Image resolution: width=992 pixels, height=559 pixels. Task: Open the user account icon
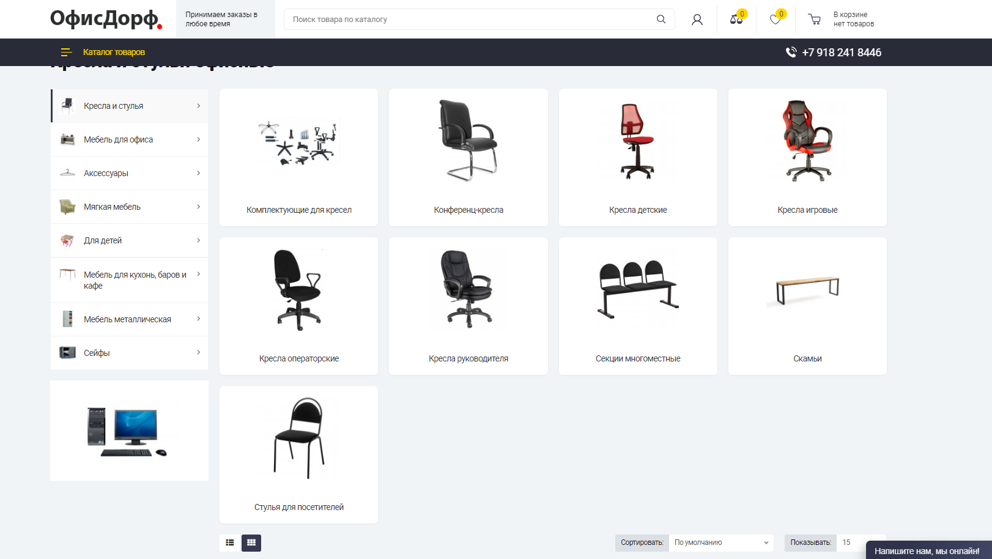coord(697,20)
